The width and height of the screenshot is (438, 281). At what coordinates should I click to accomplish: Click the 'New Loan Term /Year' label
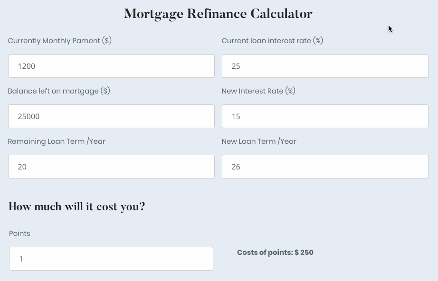[259, 141]
